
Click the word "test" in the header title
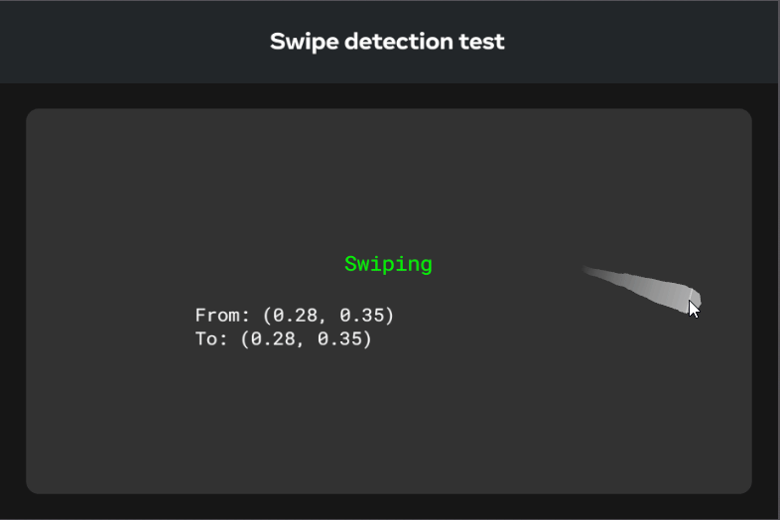482,42
